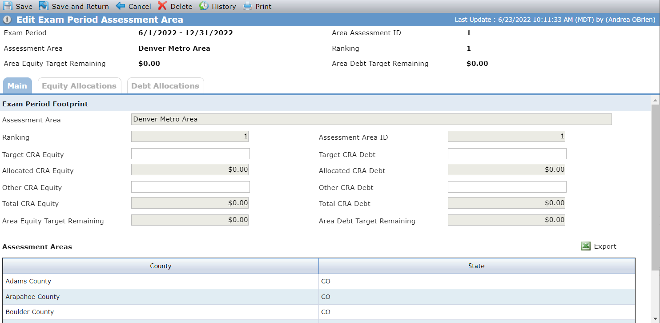Viewport: 660px width, 323px height.
Task: Cancel editing via Cancel label
Action: coord(140,7)
